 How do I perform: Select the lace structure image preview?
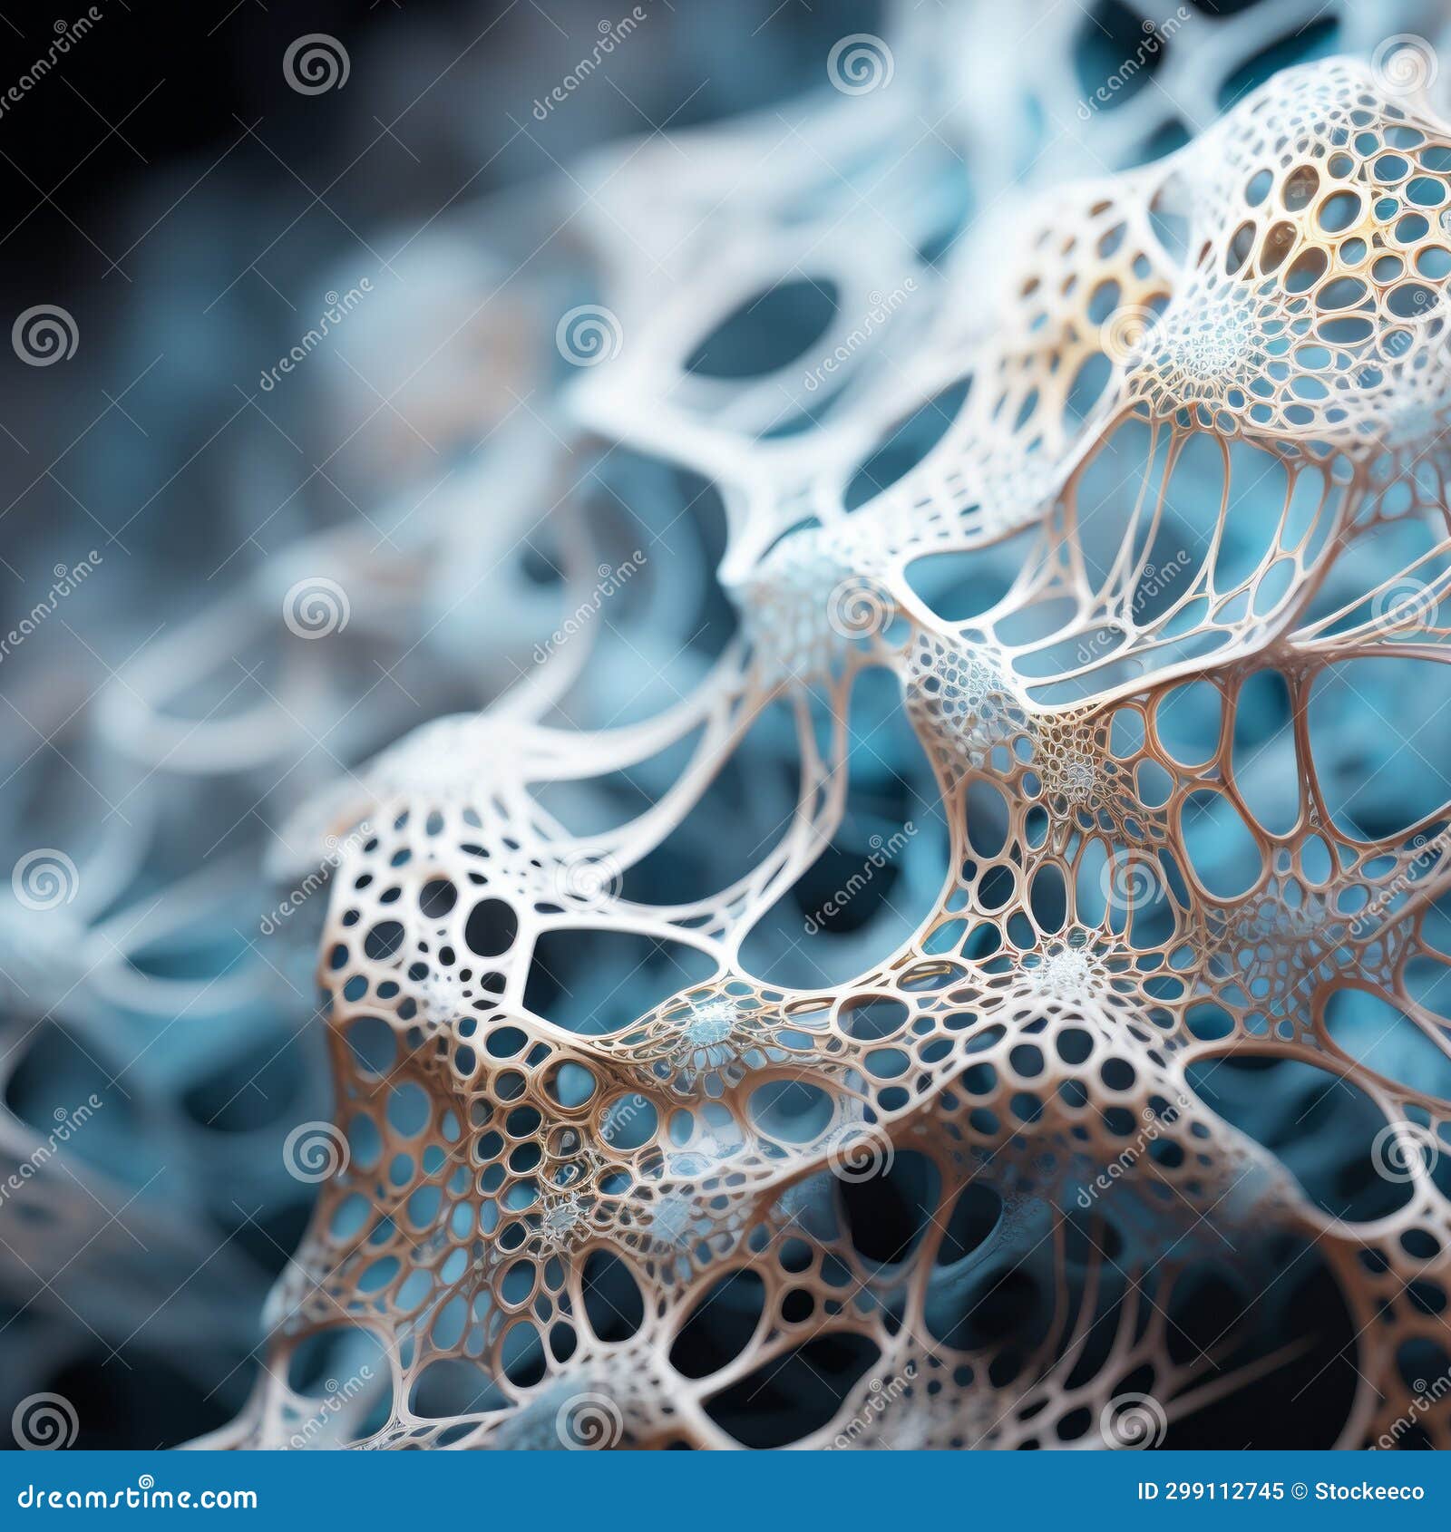point(725,725)
